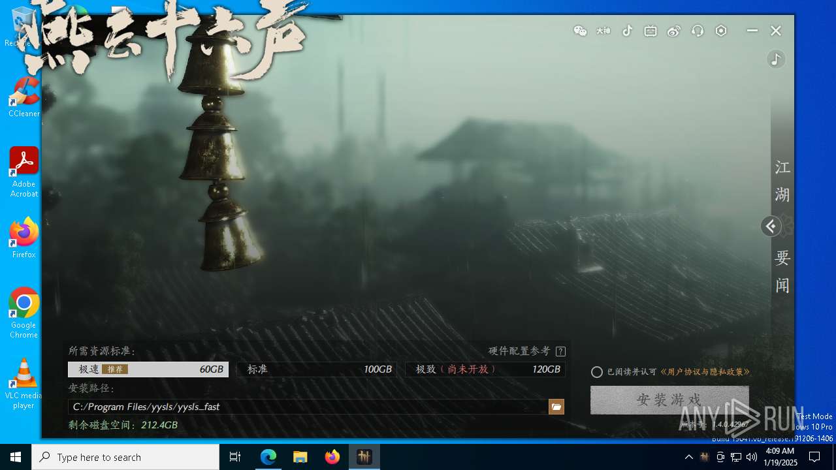
Task: Open the notification center icon
Action: [814, 457]
